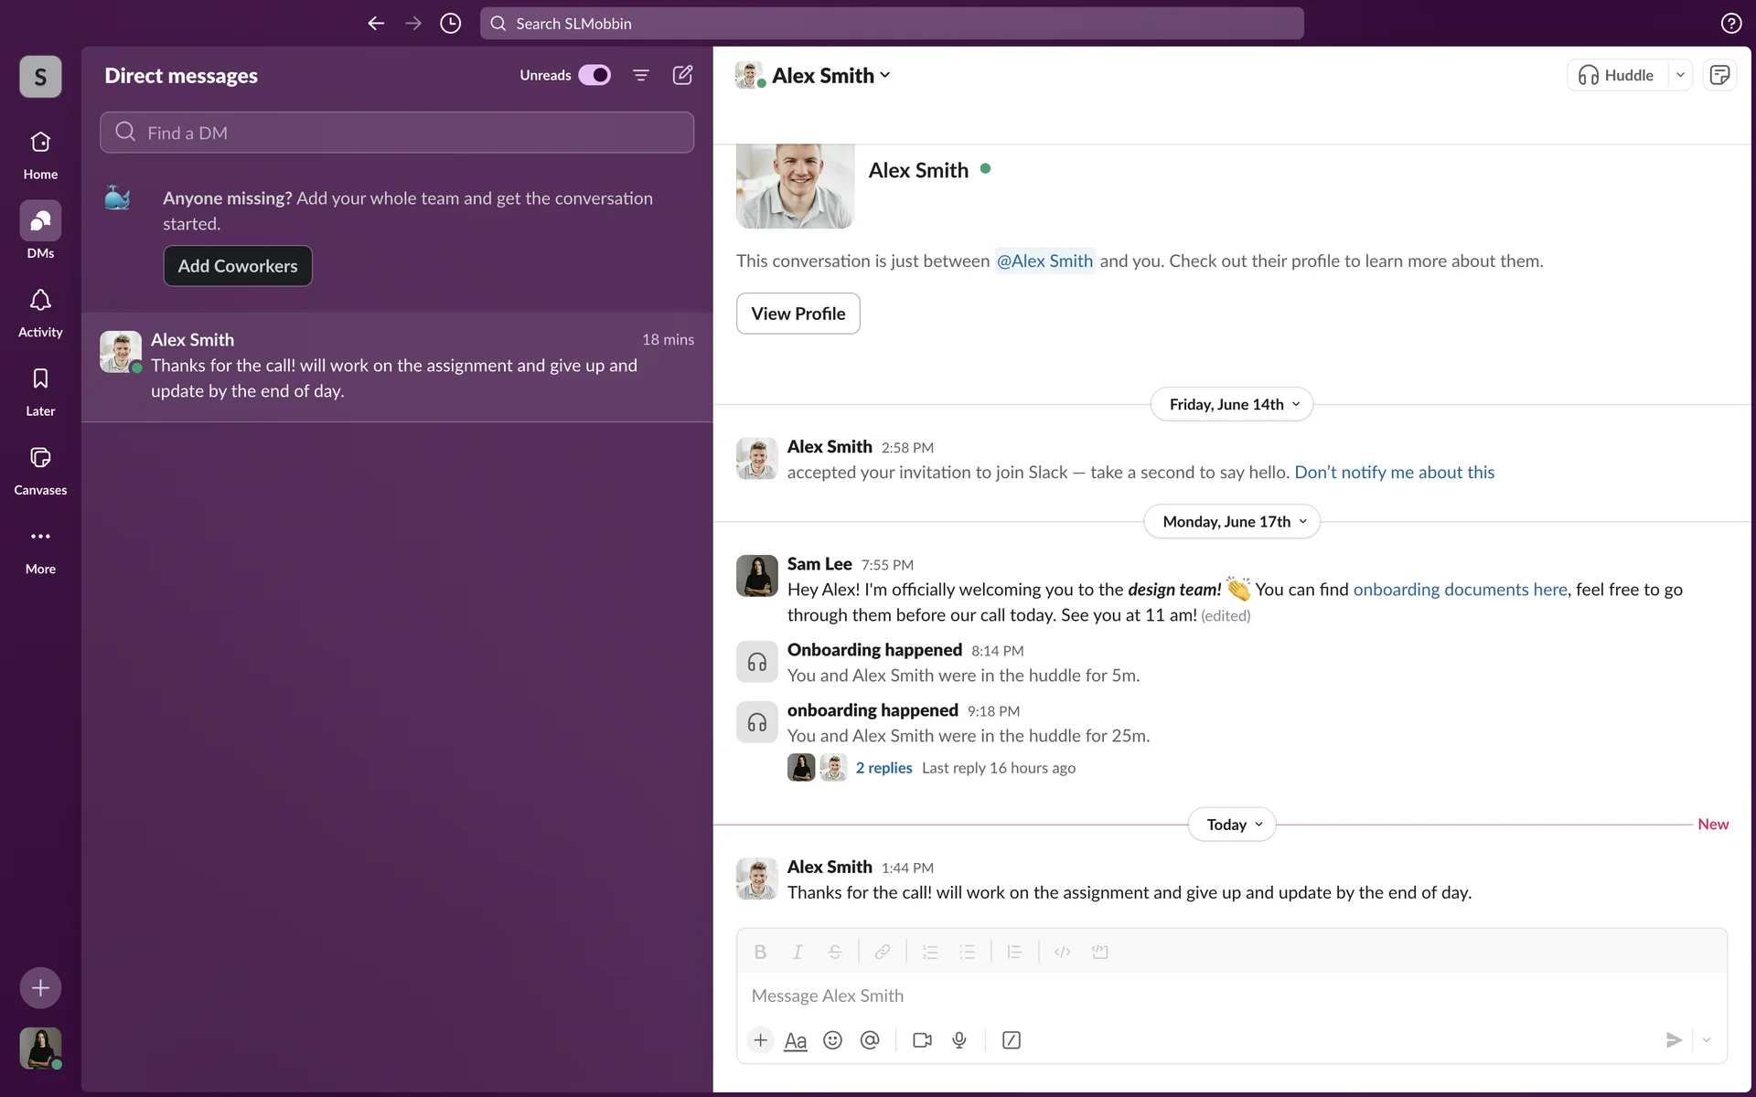This screenshot has height=1097, width=1756.
Task: Click the View Profile button
Action: [x=798, y=314]
